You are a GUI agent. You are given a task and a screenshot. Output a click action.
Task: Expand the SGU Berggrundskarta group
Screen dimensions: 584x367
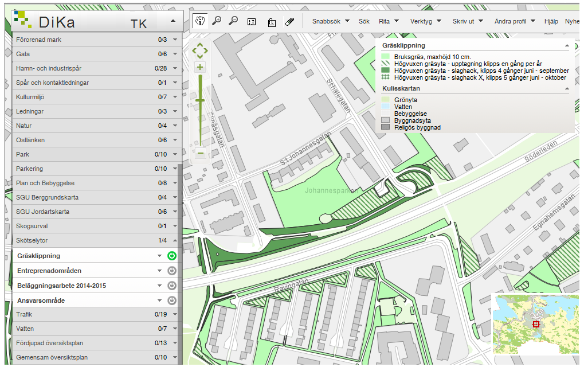tap(175, 197)
